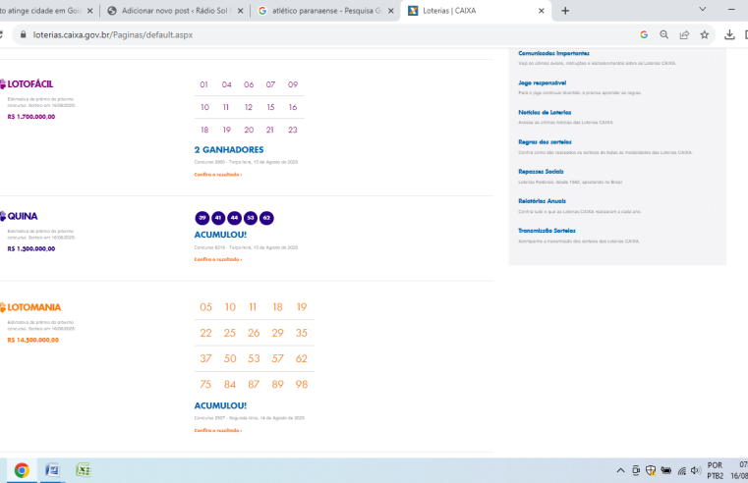Open Chrome downloads icon

(729, 34)
